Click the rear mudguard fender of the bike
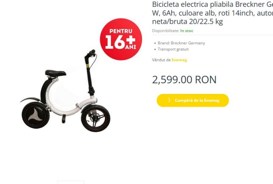The width and height of the screenshot is (273, 184). pos(31,100)
